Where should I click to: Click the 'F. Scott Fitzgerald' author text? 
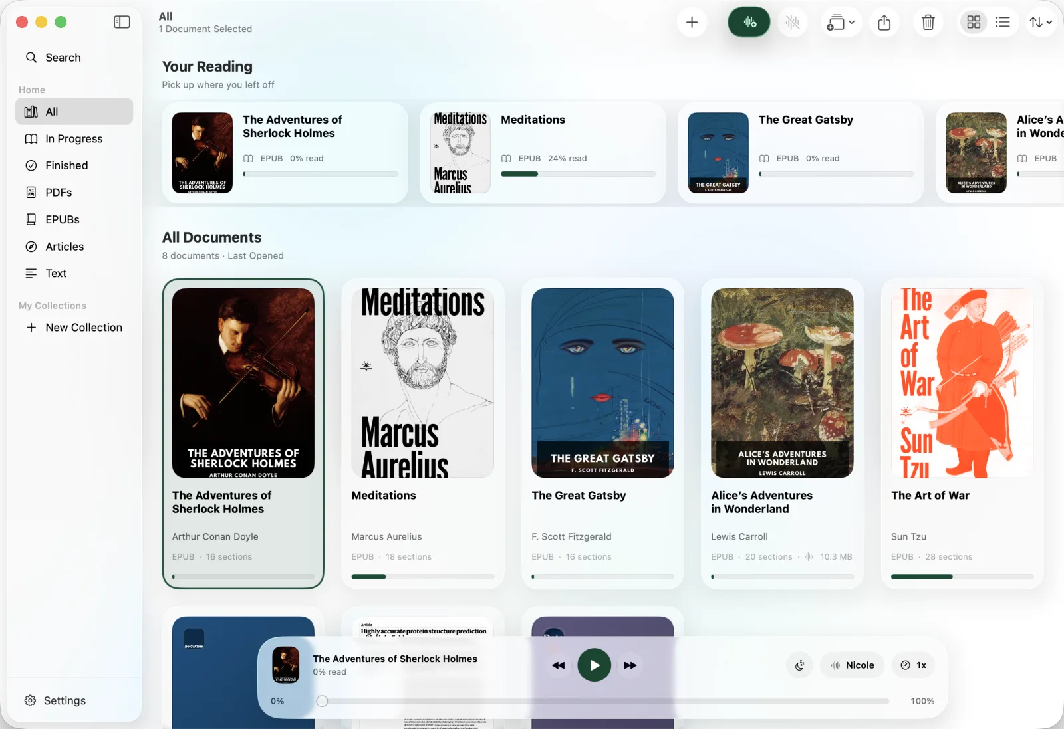571,537
